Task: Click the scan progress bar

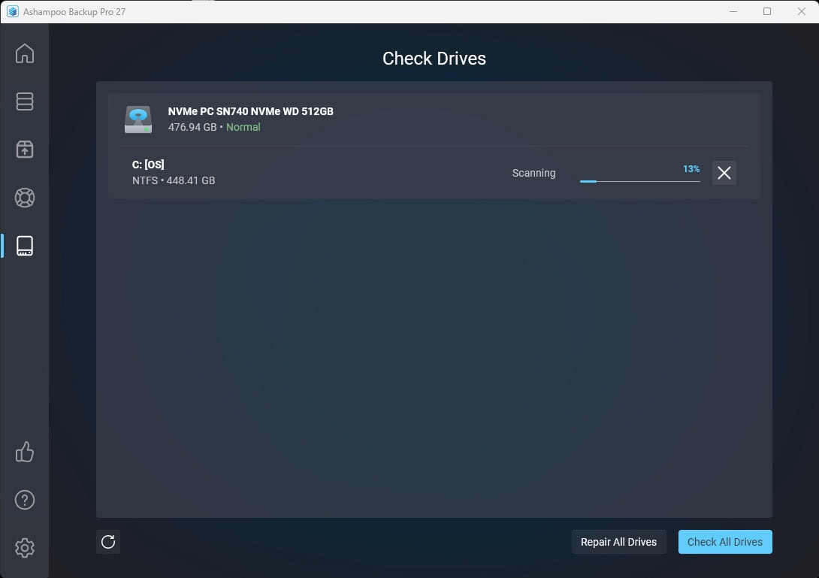Action: pyautogui.click(x=639, y=180)
